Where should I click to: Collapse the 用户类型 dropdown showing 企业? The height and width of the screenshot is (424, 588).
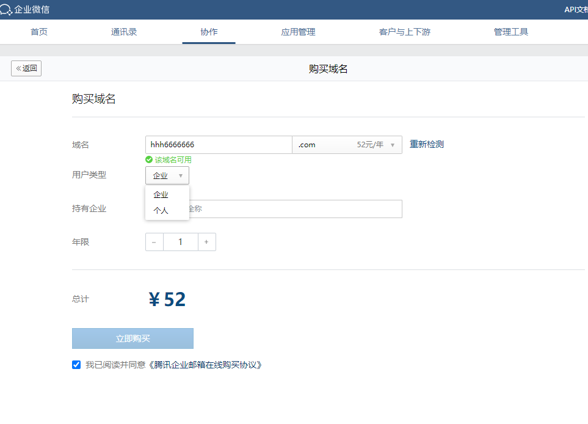point(167,175)
